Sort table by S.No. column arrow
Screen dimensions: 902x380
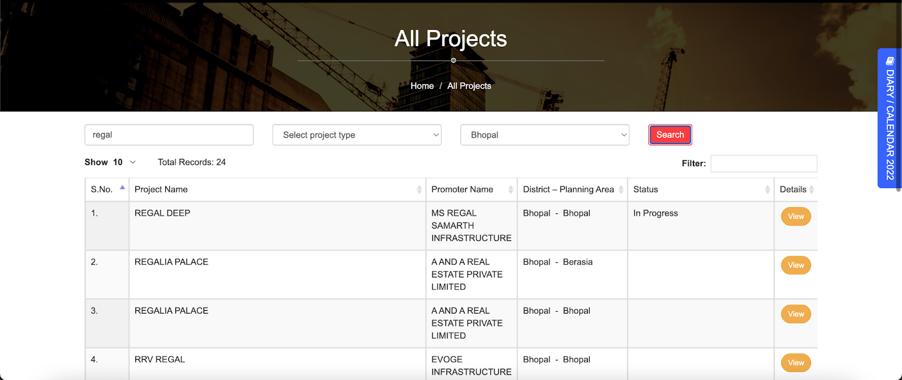122,187
